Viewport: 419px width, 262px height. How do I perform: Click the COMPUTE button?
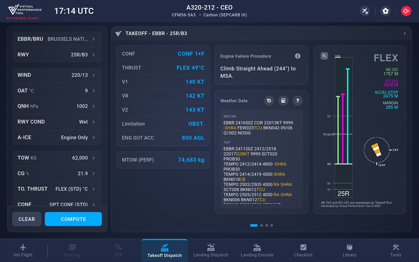tap(73, 219)
